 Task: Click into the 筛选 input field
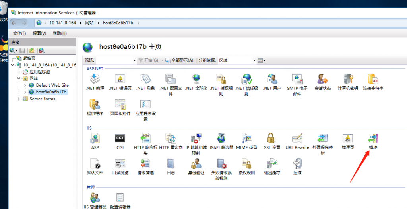114,60
